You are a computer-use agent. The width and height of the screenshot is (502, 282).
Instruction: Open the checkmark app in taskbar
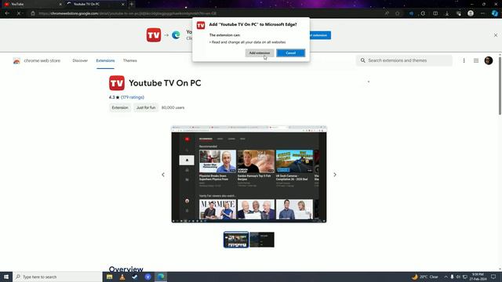(135, 277)
